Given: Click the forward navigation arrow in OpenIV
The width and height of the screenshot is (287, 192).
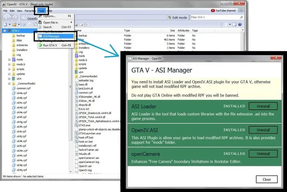Looking at the screenshot, I should pyautogui.click(x=15, y=18).
